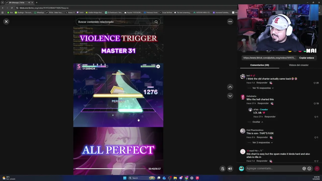Open the aFals creator username link

coord(256,110)
